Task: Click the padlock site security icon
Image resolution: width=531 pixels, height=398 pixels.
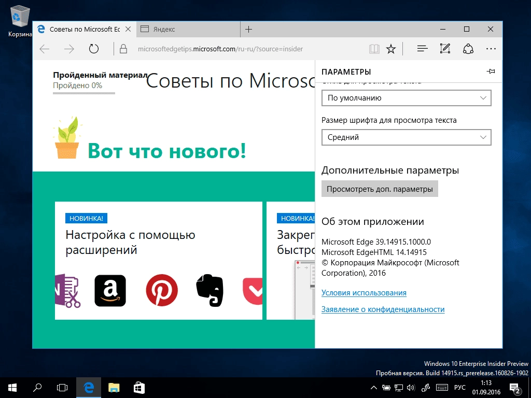Action: pos(123,49)
